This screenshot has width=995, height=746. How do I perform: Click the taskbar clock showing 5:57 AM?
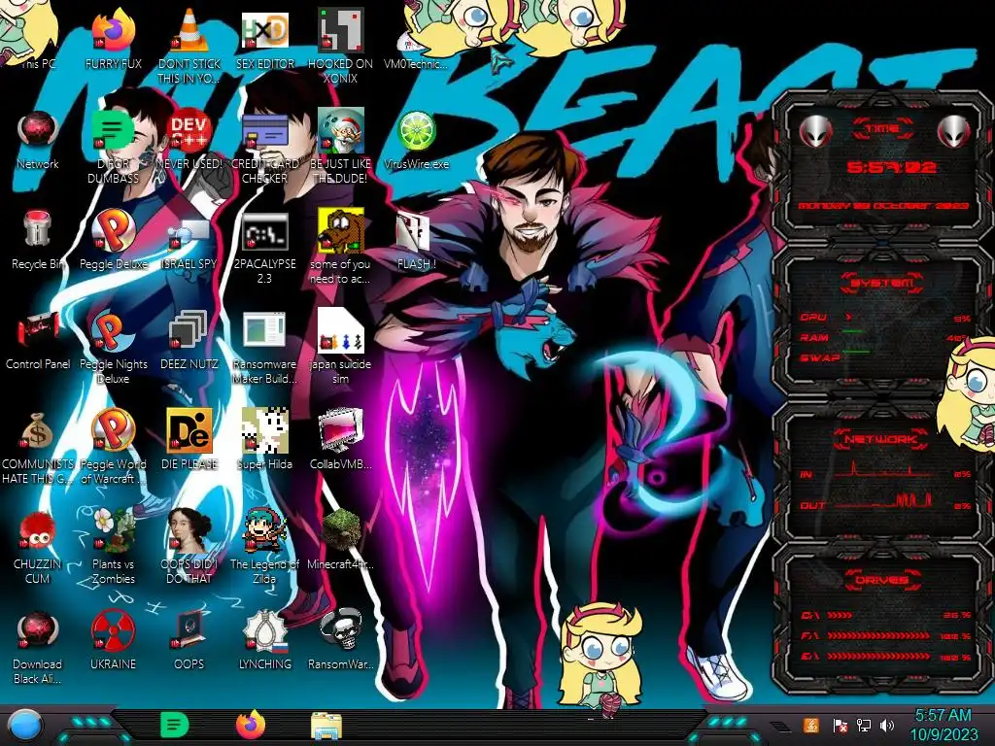click(x=944, y=725)
